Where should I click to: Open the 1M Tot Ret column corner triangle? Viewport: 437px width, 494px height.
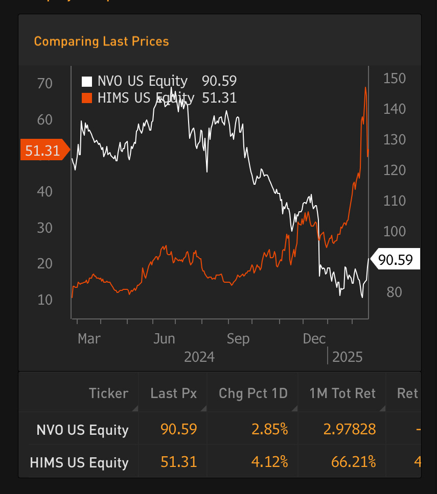(x=382, y=409)
